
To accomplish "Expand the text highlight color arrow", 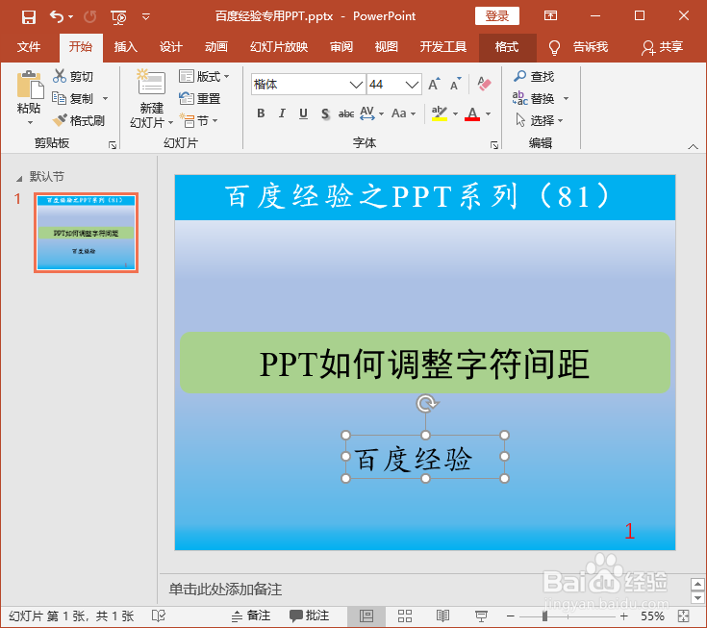I will coord(455,113).
